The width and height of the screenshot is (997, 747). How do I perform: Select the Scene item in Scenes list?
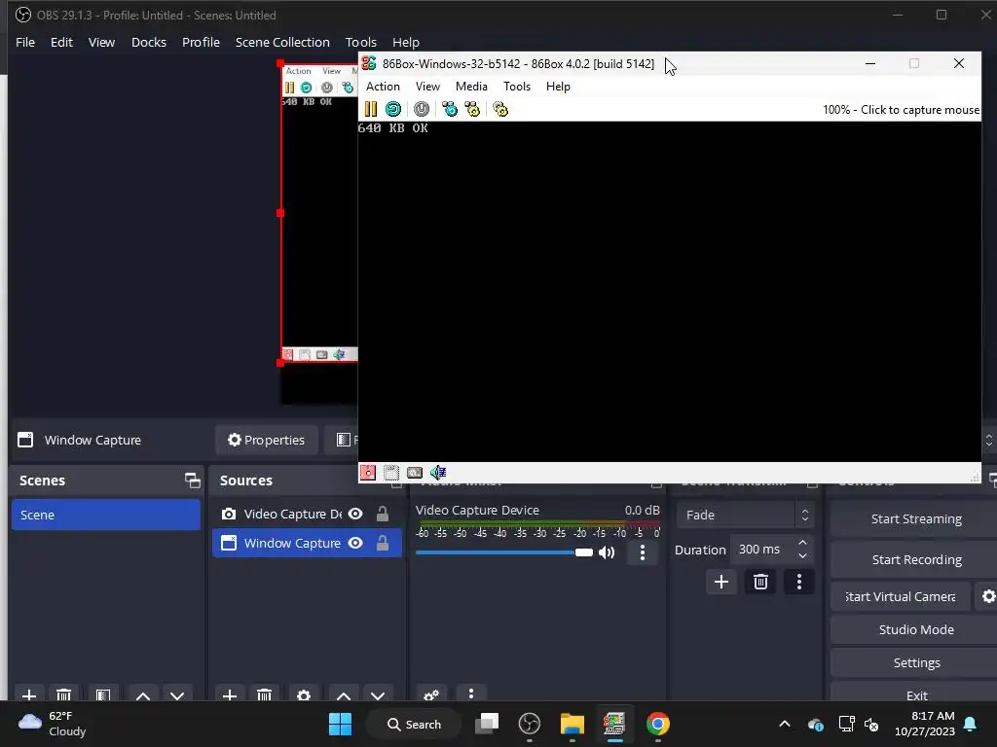pyautogui.click(x=105, y=515)
